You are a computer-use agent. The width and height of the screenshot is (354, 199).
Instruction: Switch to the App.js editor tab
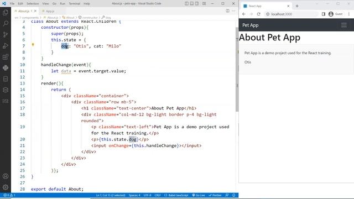click(x=50, y=11)
